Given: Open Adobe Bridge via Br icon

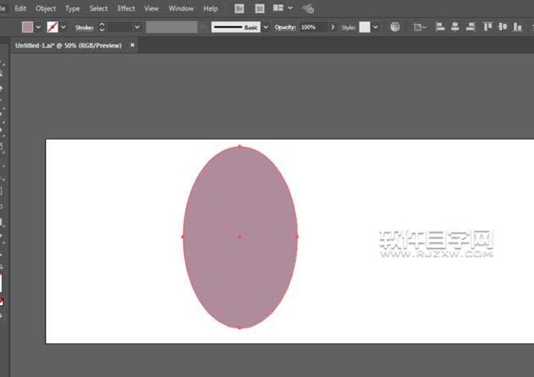Looking at the screenshot, I should tap(239, 8).
